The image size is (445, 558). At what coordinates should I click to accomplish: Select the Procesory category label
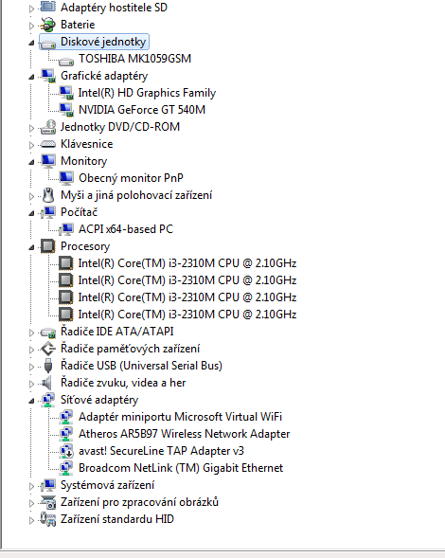85,246
